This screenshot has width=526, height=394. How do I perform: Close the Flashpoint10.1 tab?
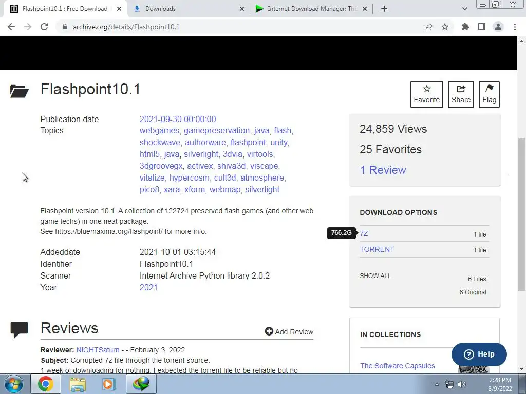coord(119,9)
